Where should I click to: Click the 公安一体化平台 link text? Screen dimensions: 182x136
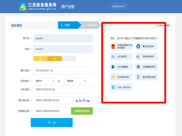[x=124, y=87]
